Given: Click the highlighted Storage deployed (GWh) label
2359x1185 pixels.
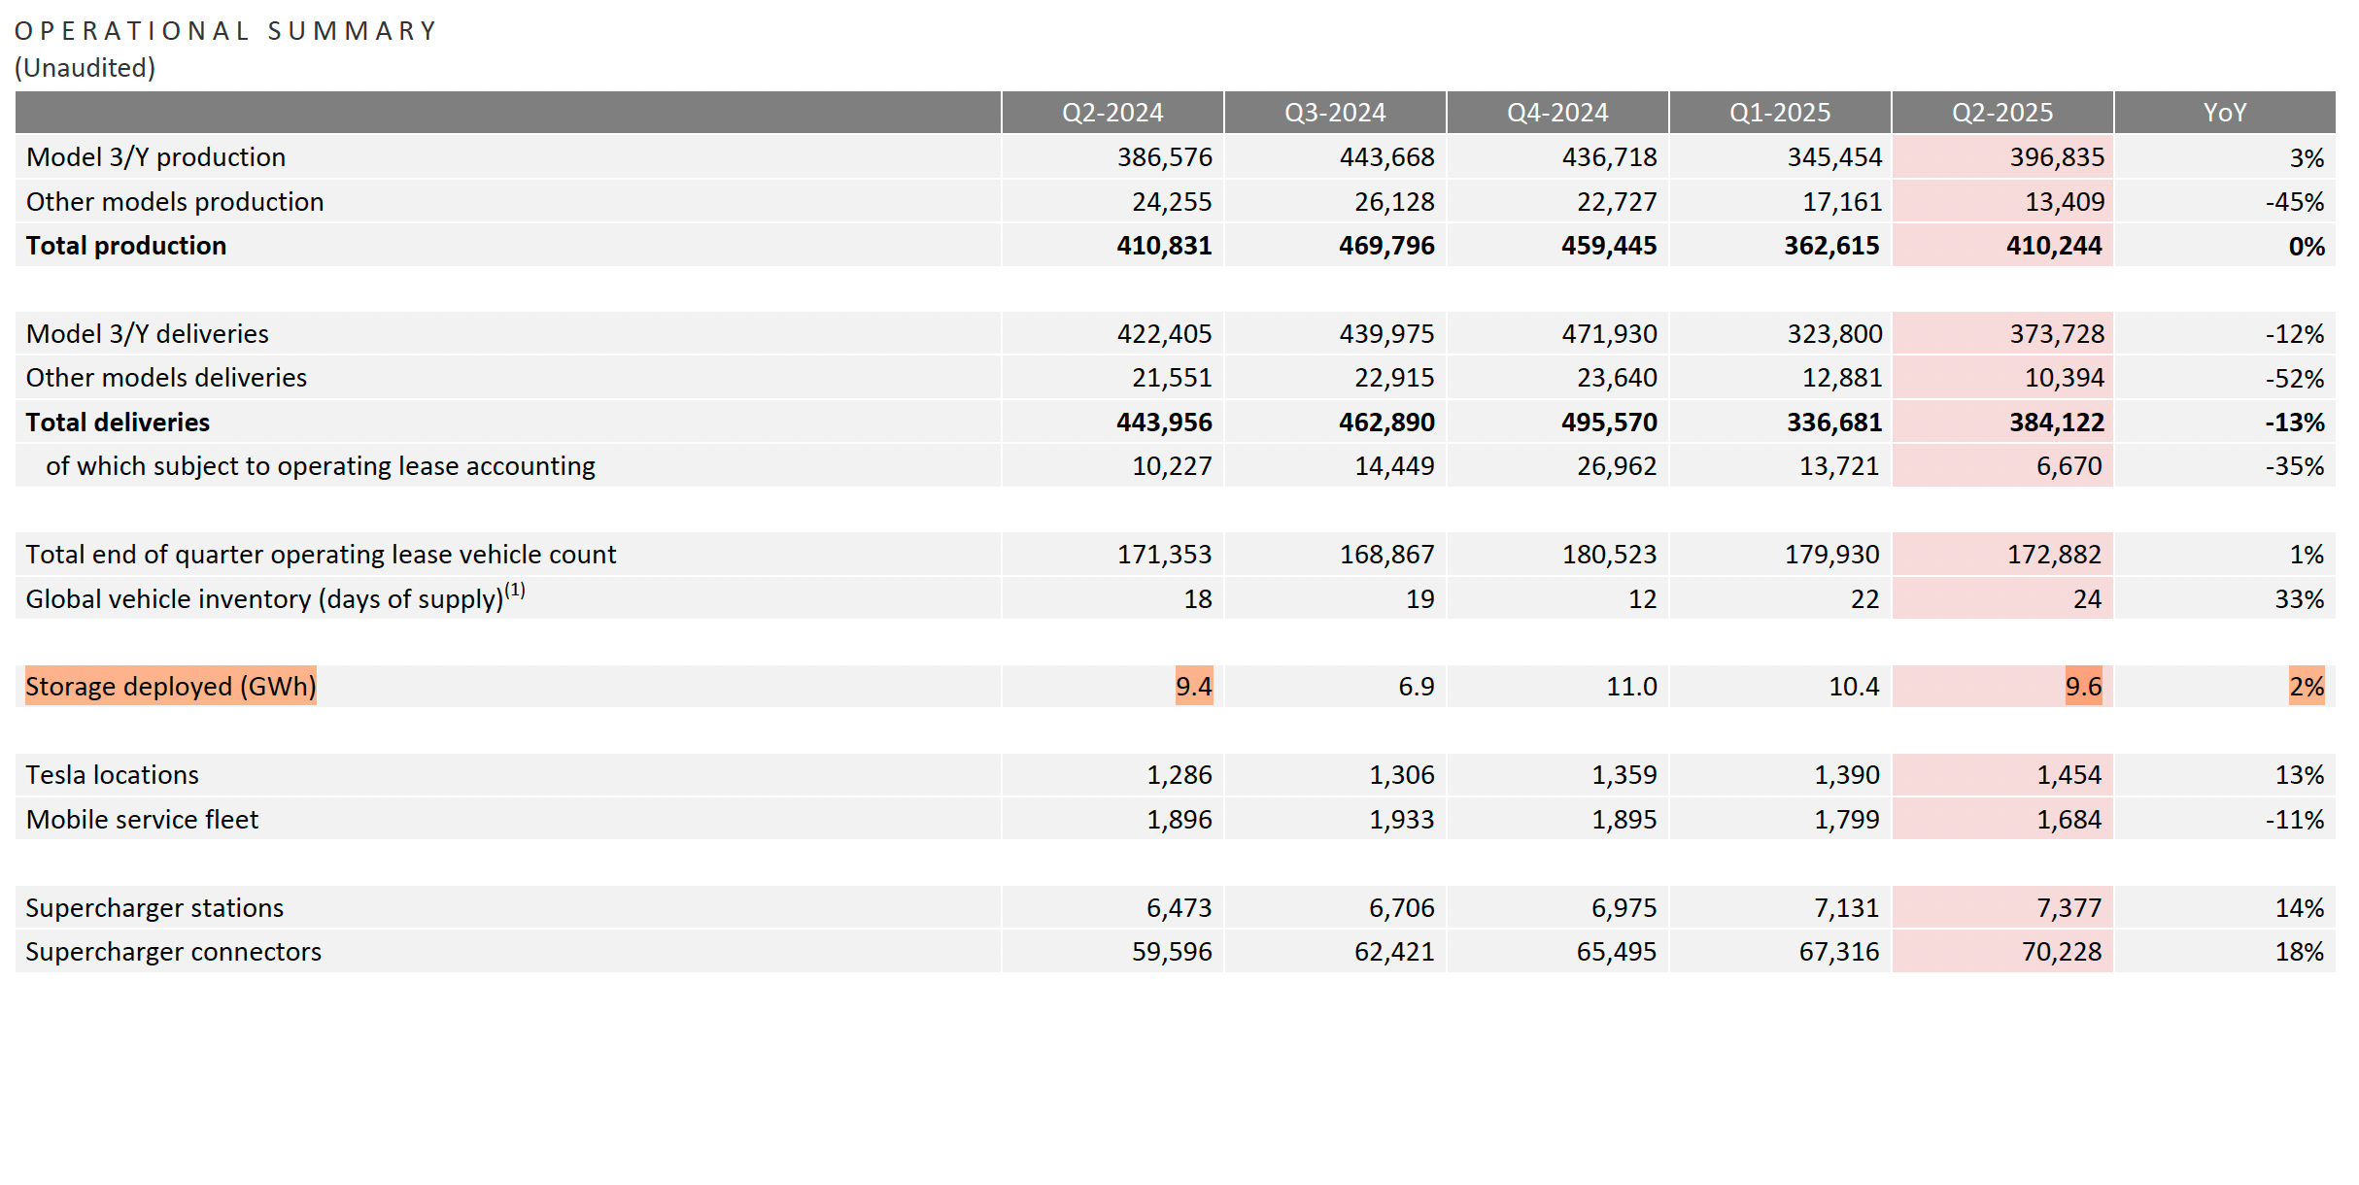Looking at the screenshot, I should click(171, 687).
